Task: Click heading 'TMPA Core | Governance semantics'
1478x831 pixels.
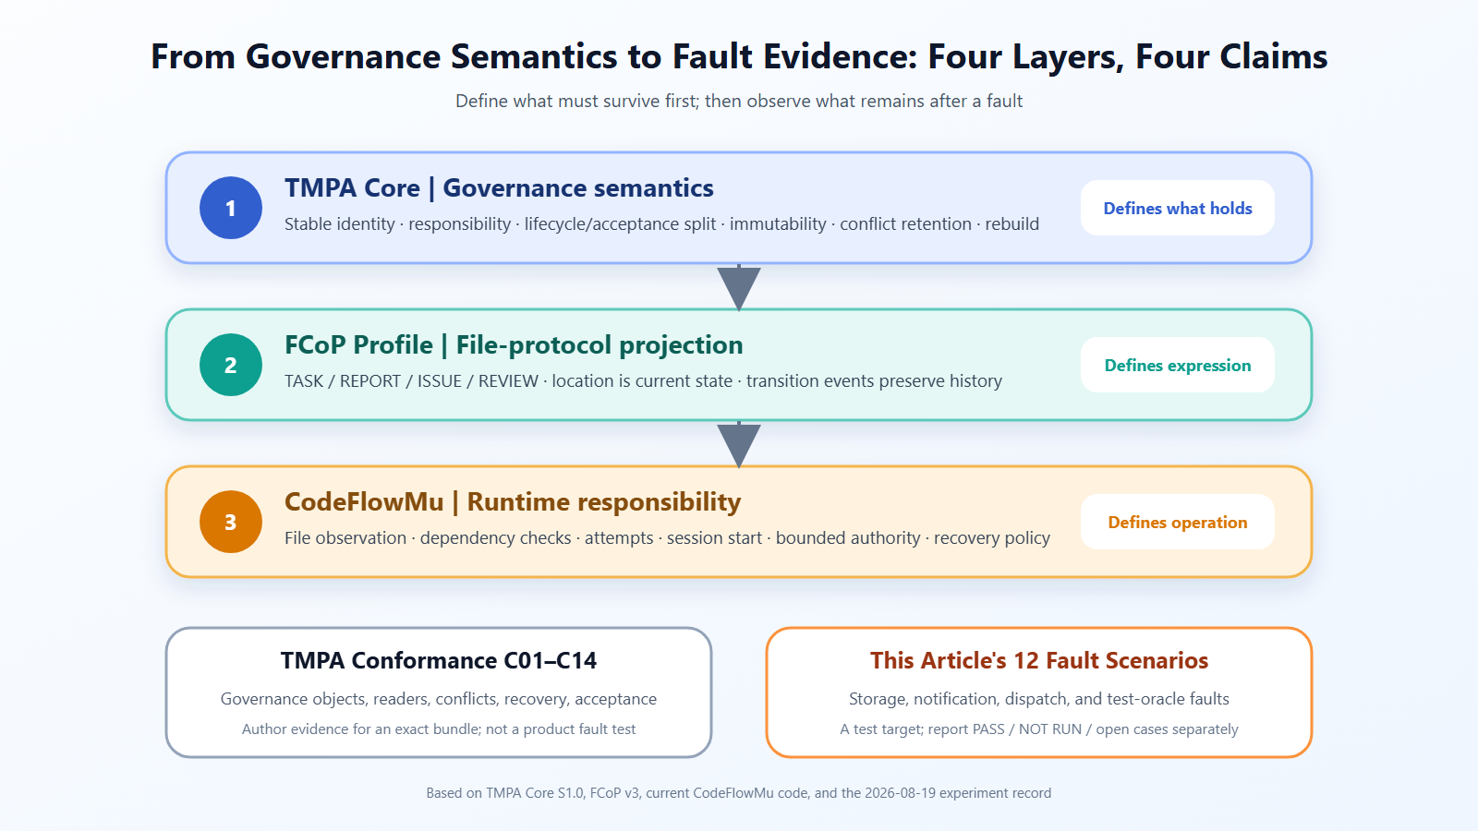Action: (x=499, y=188)
